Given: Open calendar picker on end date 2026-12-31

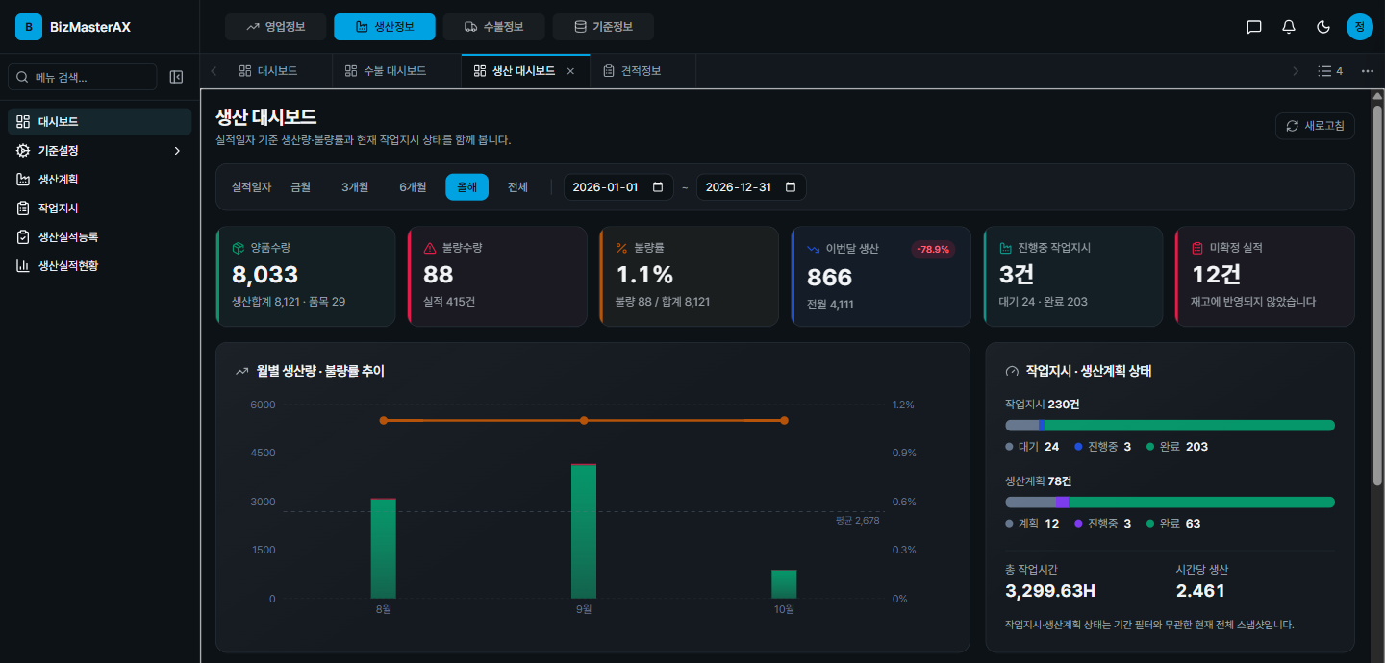Looking at the screenshot, I should 791,187.
